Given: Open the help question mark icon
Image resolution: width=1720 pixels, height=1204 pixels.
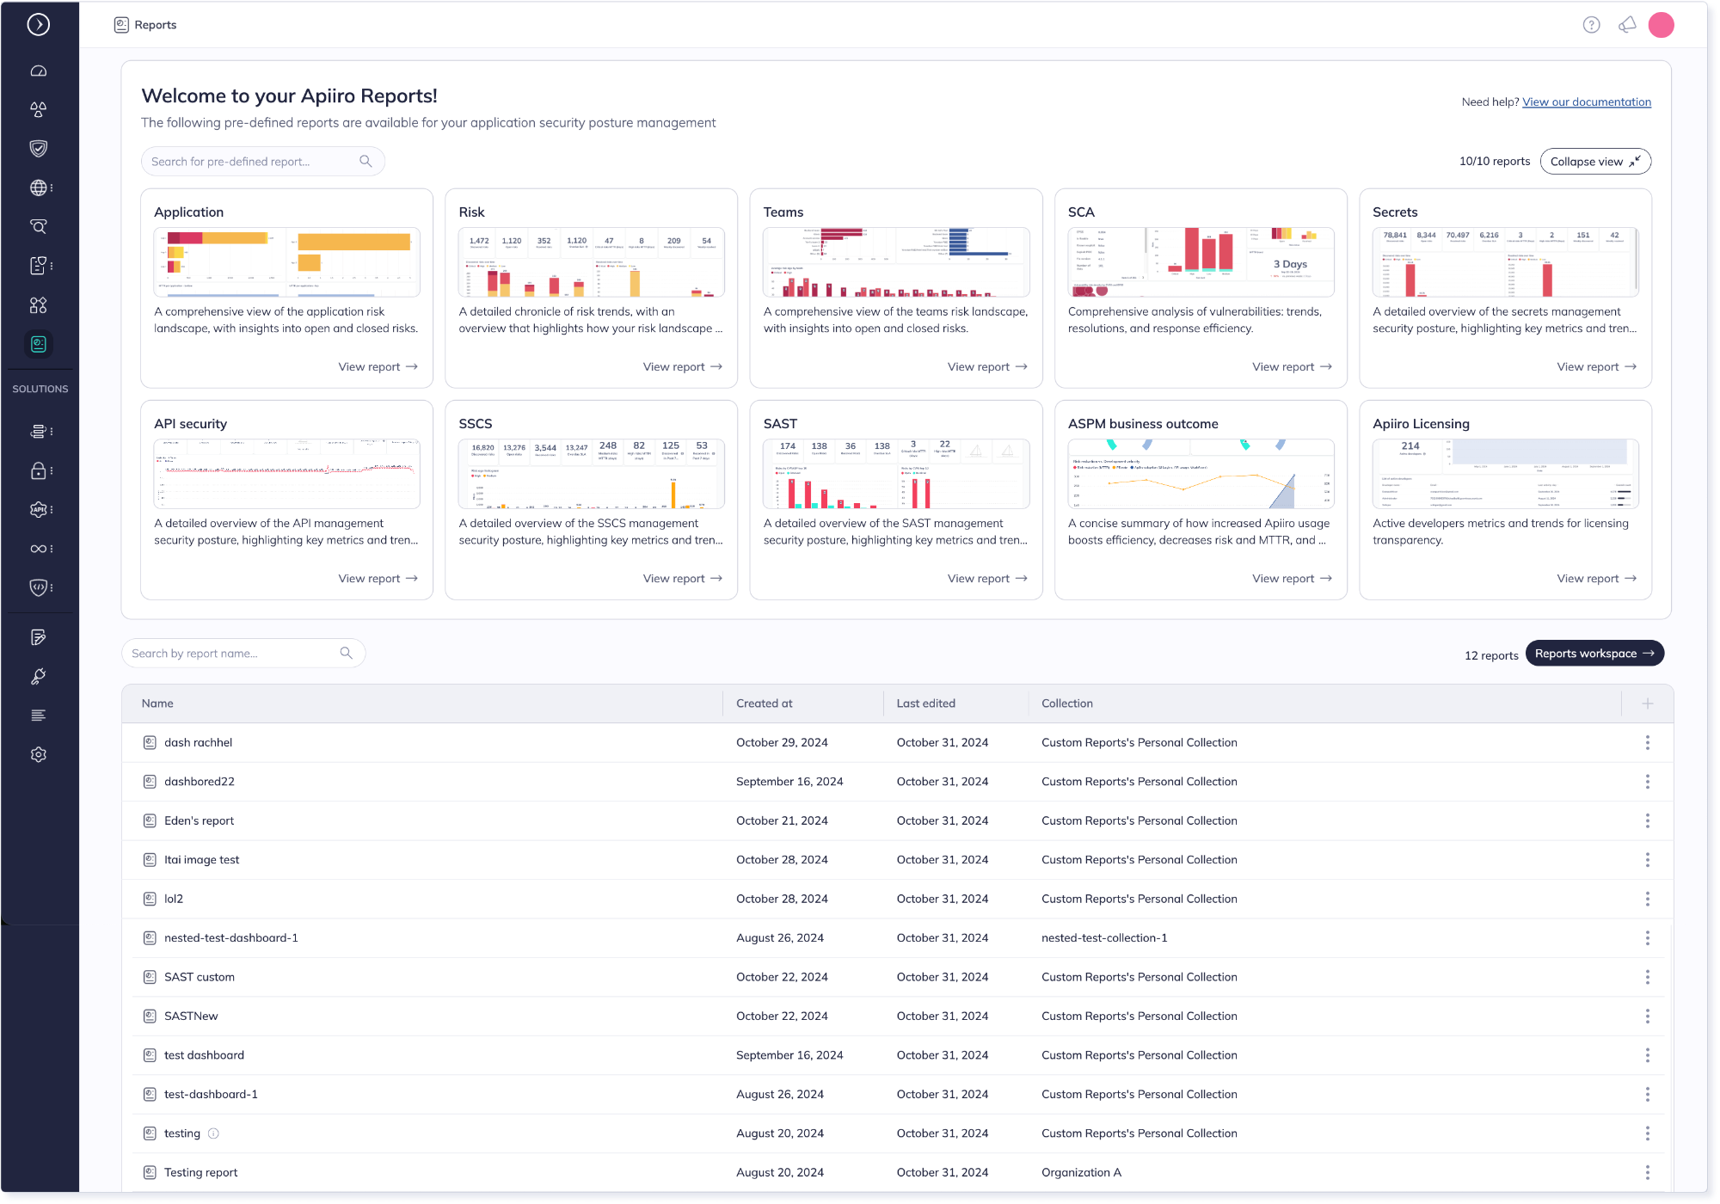Looking at the screenshot, I should click(1592, 25).
